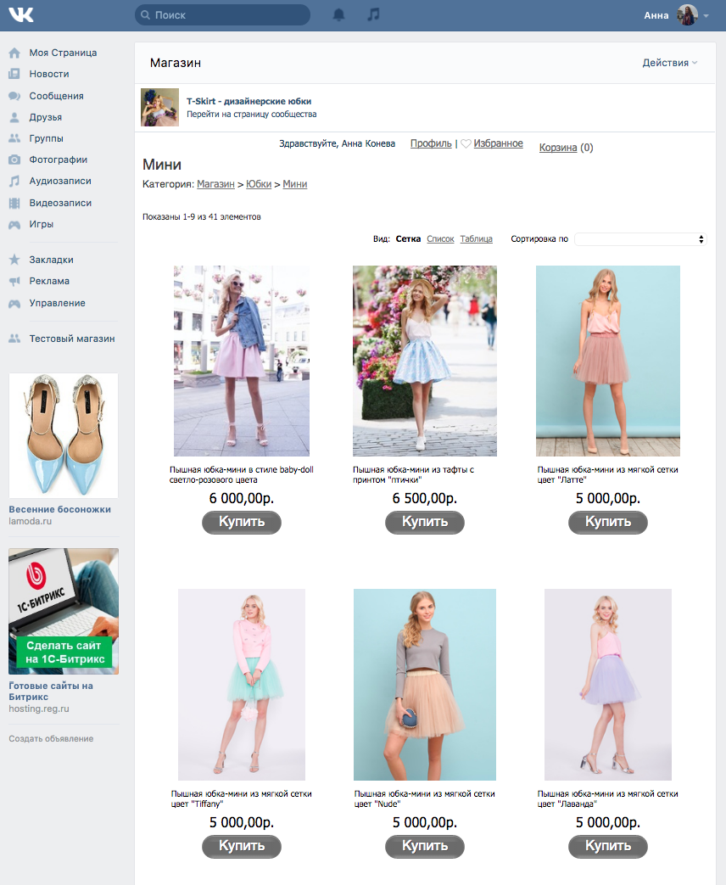Switch view to Список

(440, 239)
